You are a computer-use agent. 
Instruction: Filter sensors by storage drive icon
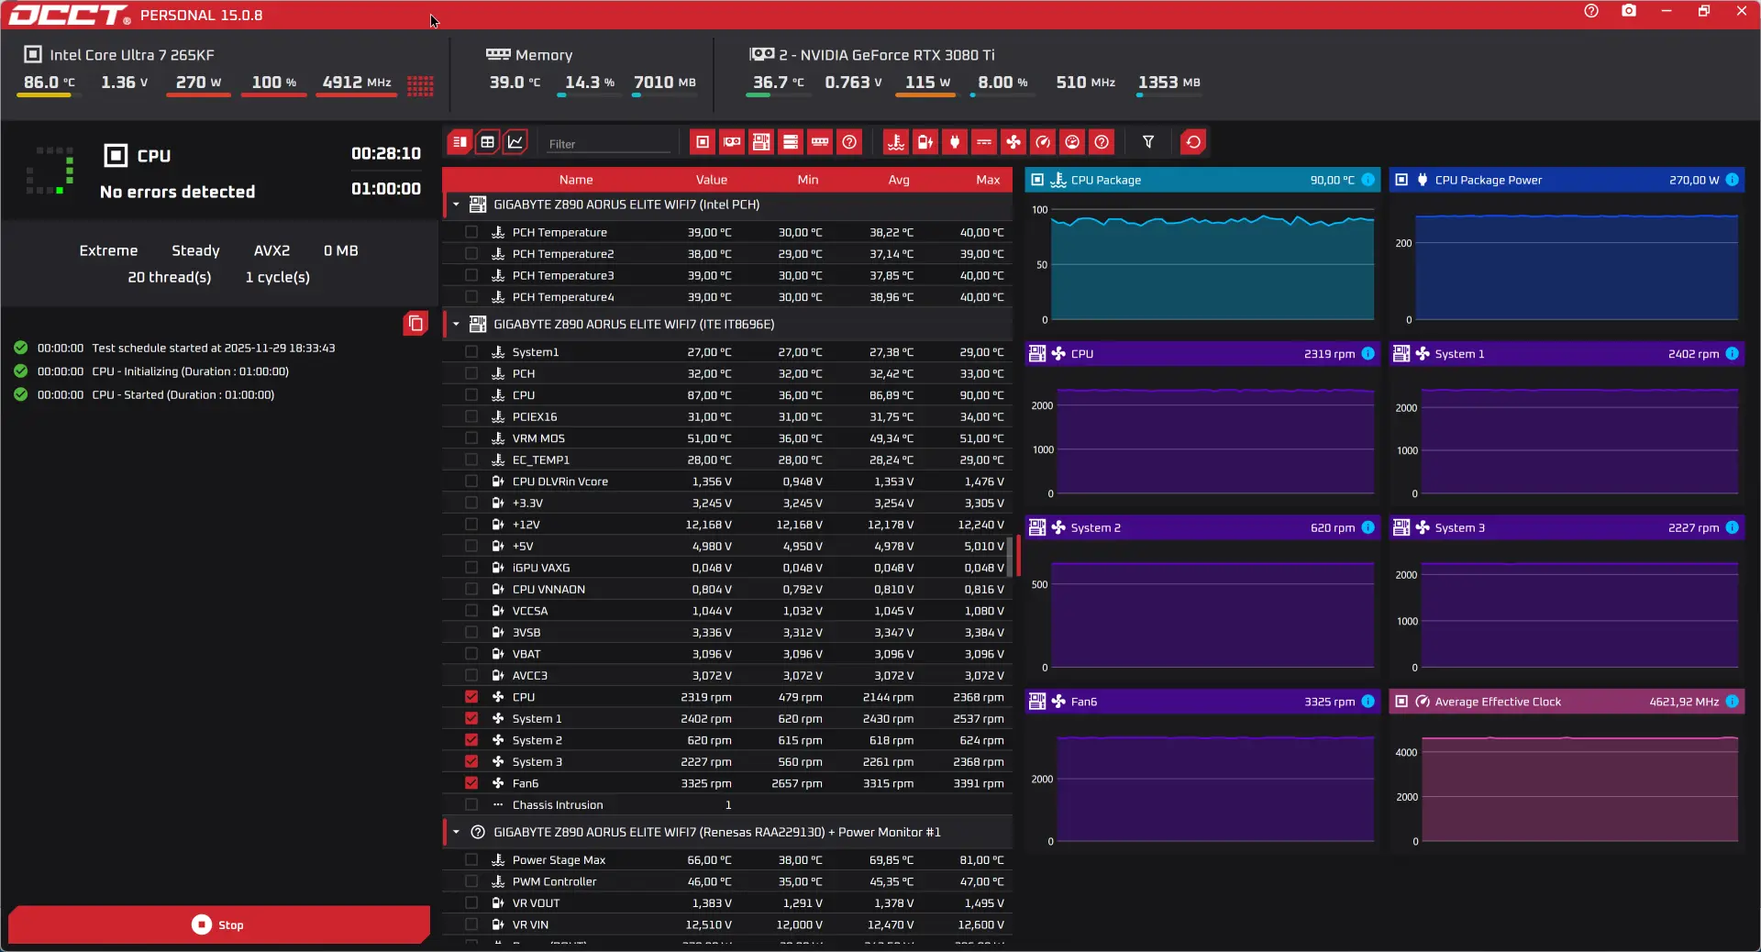click(x=791, y=142)
